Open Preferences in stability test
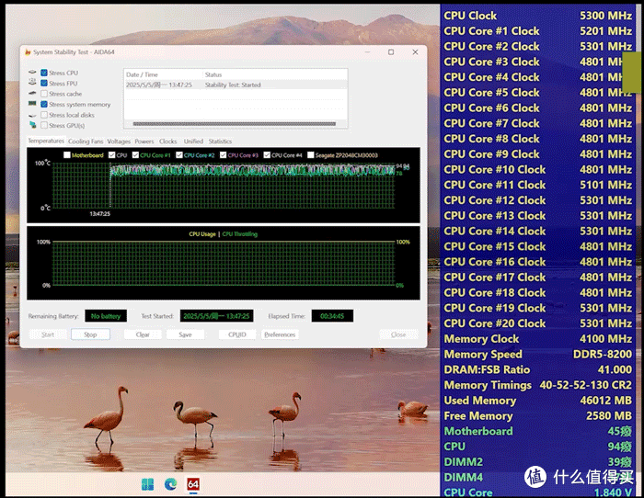This screenshot has height=498, width=644. (x=280, y=334)
